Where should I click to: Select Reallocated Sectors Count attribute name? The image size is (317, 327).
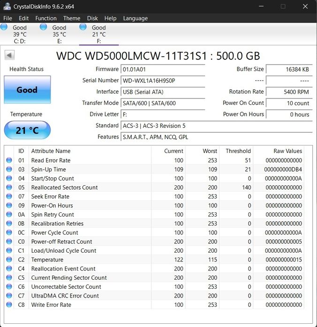[x=64, y=188]
